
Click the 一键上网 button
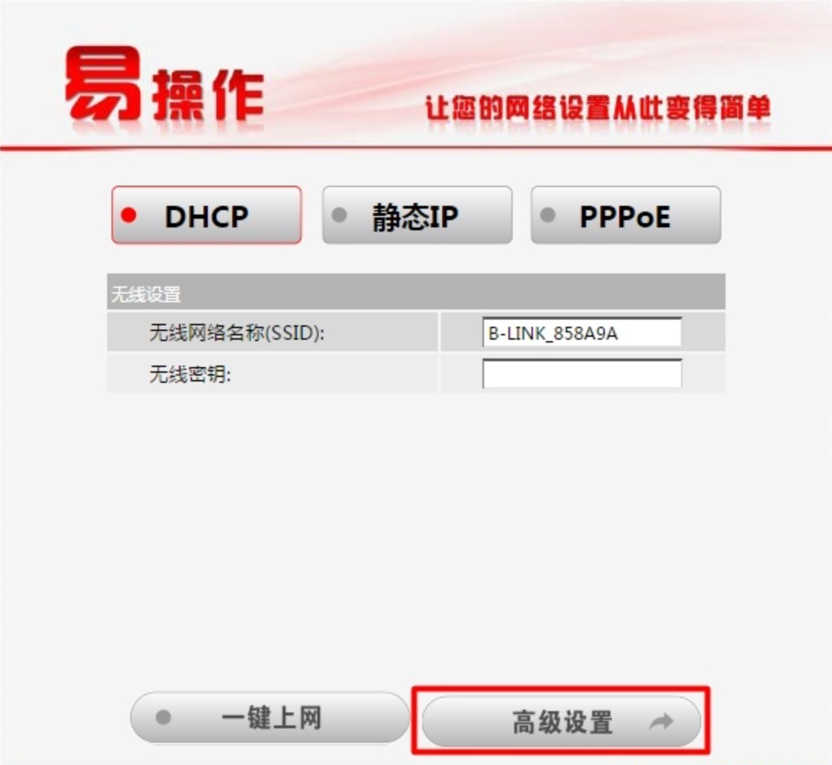click(270, 718)
